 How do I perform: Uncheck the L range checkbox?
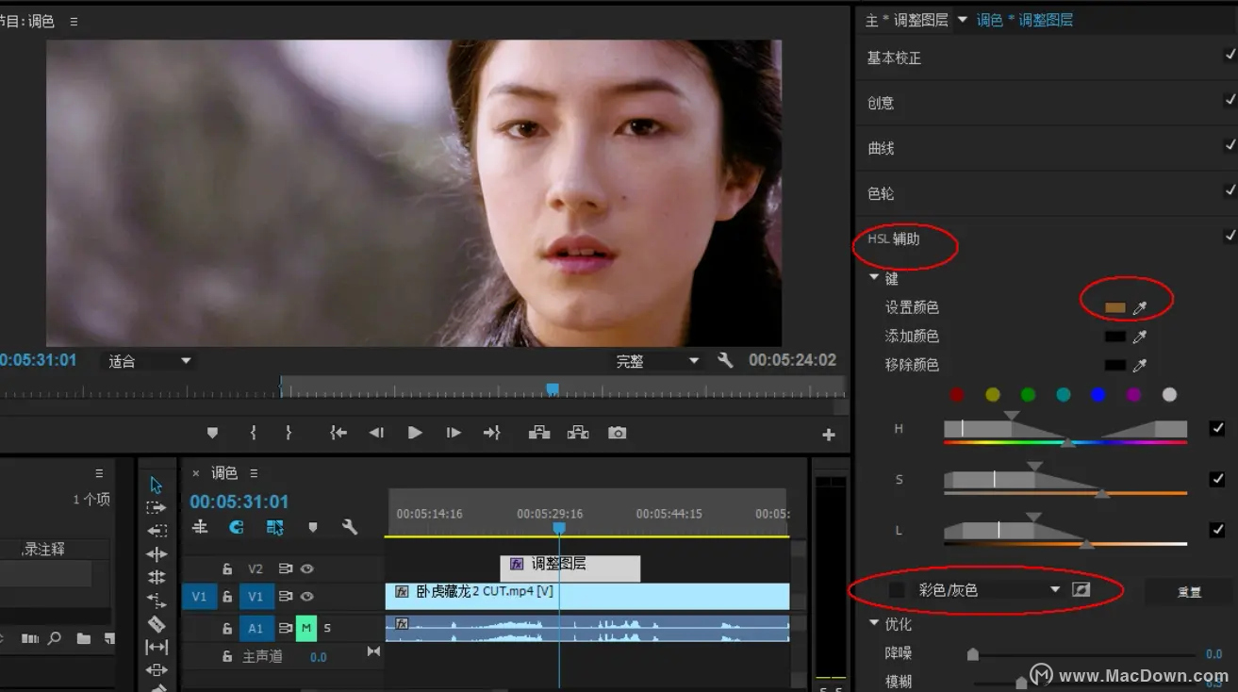(x=1217, y=530)
